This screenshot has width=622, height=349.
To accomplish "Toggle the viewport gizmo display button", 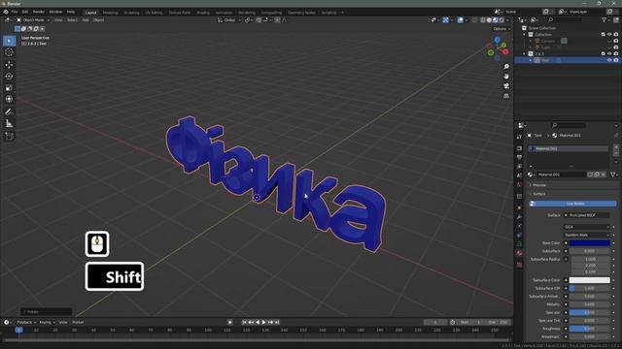I will tap(446, 20).
